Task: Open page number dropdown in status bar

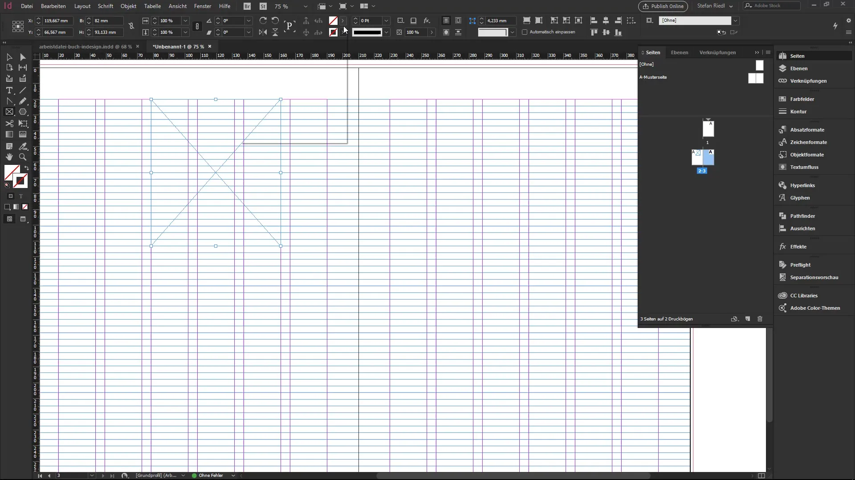Action: pyautogui.click(x=92, y=476)
